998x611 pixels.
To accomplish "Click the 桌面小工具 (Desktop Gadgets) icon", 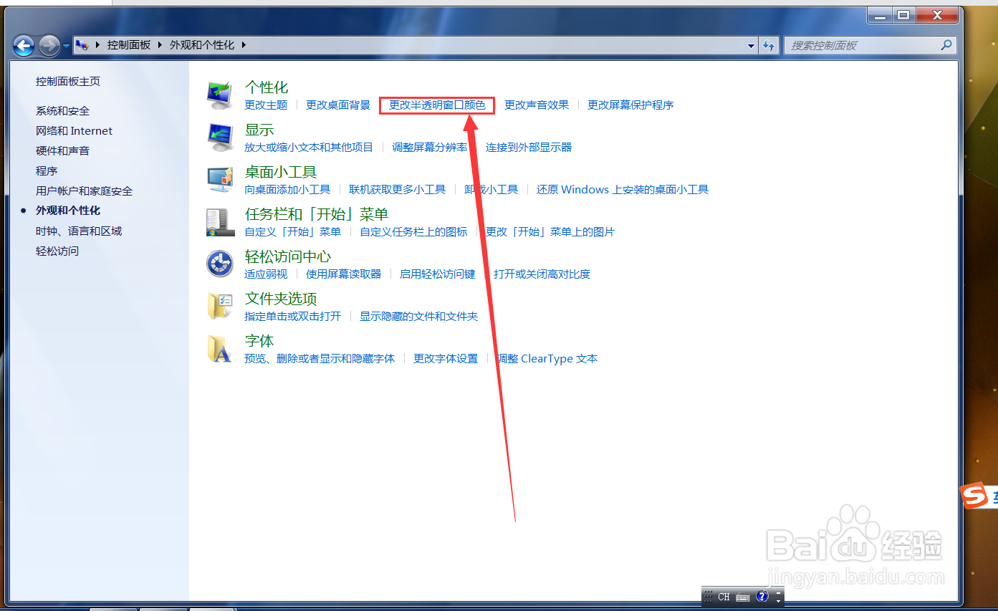I will [x=220, y=177].
